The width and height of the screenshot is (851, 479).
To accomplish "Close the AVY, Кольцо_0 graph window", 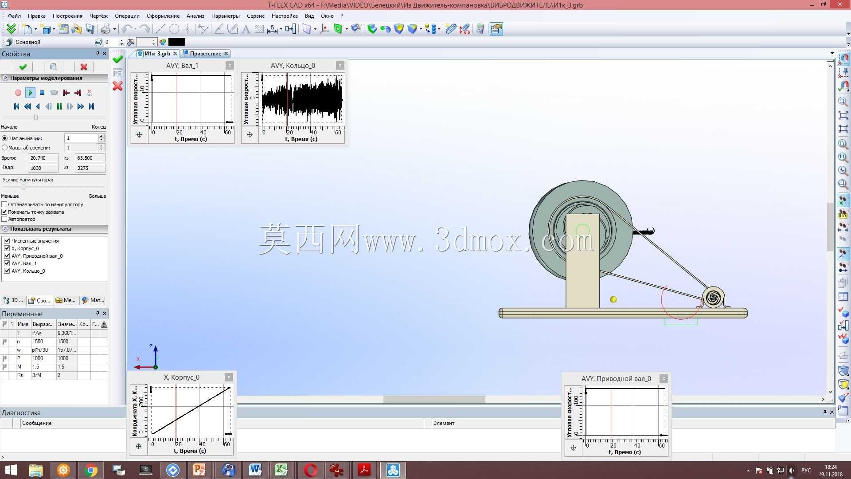I will click(340, 66).
